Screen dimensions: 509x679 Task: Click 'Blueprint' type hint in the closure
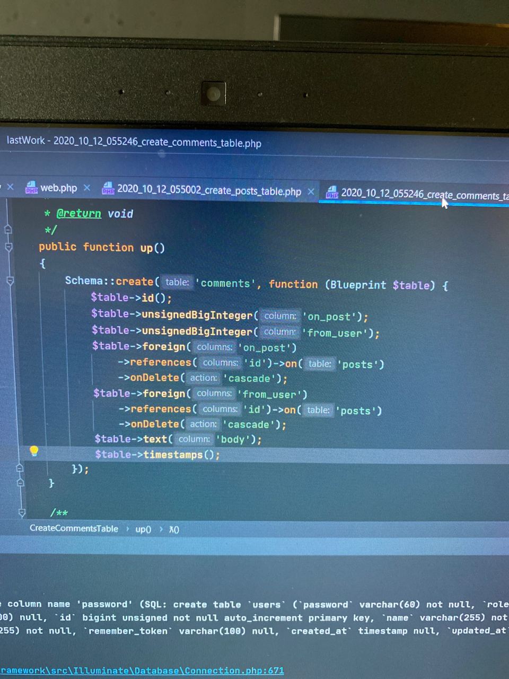[358, 285]
